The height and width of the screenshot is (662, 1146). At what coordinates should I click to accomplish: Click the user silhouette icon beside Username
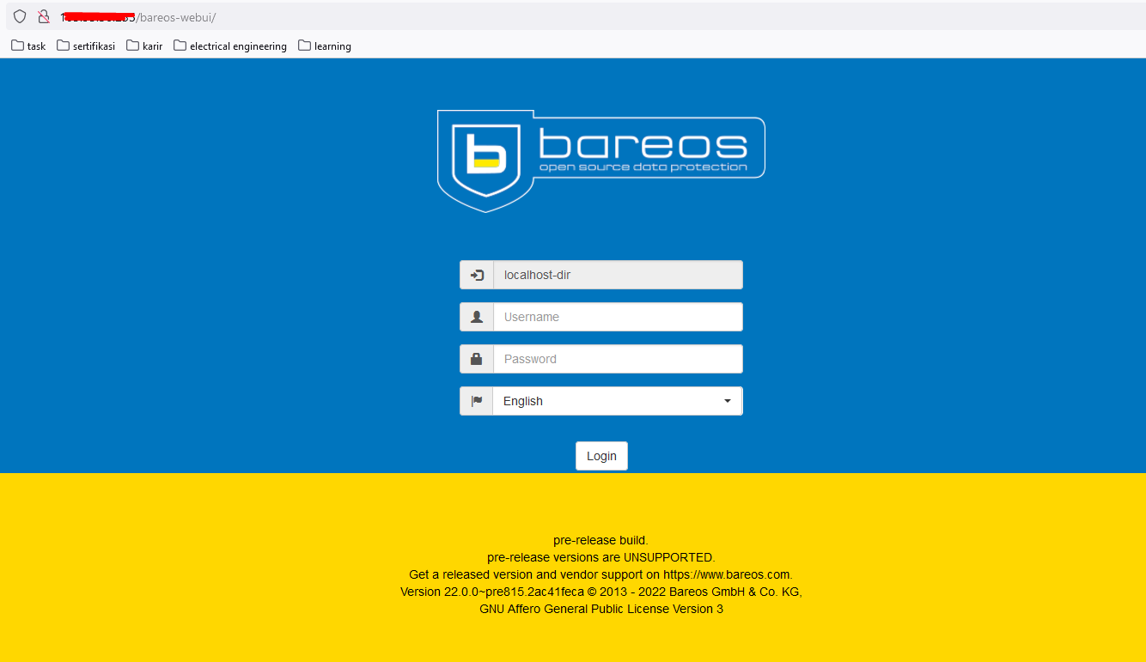click(x=477, y=317)
